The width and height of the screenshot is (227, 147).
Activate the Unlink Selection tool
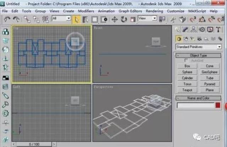click(36, 19)
